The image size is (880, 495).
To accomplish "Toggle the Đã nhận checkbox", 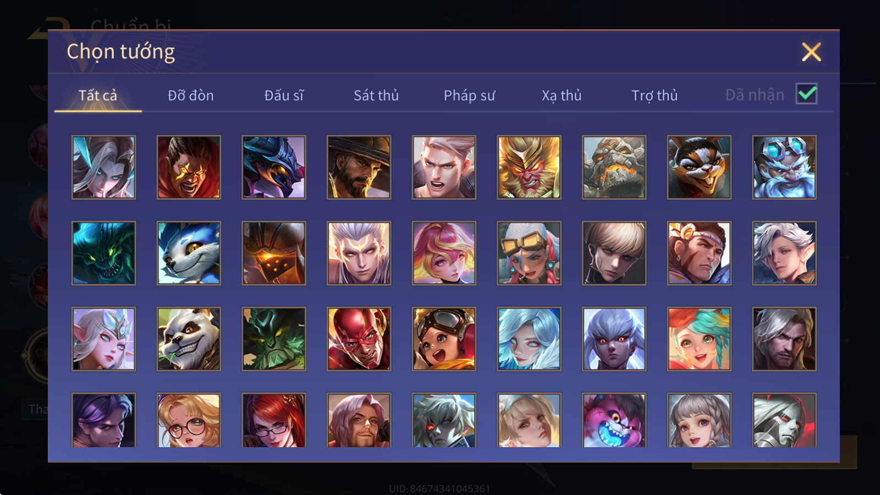I will pyautogui.click(x=807, y=94).
